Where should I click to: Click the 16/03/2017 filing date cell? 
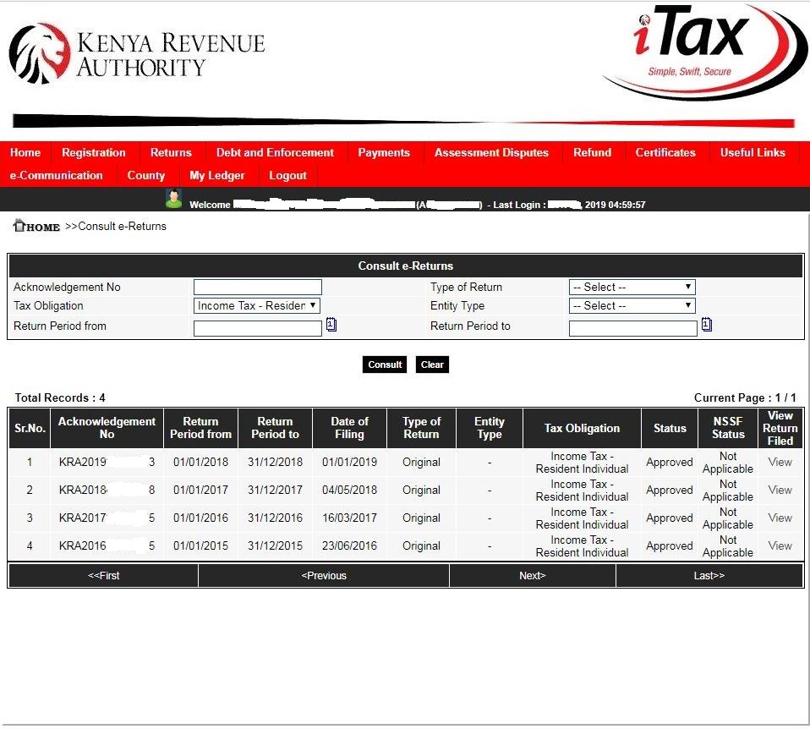[350, 518]
